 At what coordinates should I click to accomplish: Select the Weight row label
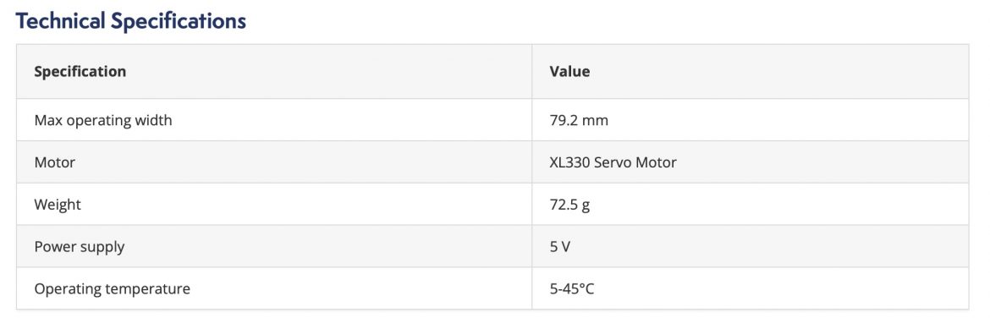[58, 205]
